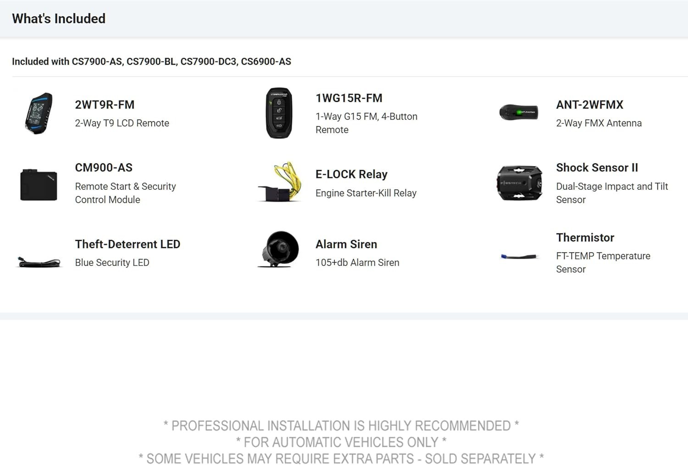
Task: Select the CM900-AS heading
Action: point(104,167)
